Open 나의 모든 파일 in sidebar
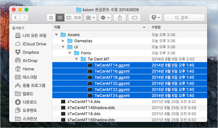The image size is (218, 128). 31,36
